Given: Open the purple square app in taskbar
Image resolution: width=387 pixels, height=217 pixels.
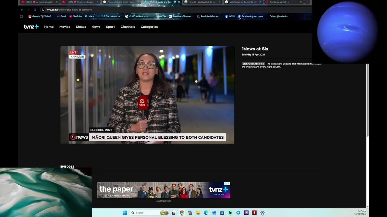Looking at the screenshot, I should 246,213.
